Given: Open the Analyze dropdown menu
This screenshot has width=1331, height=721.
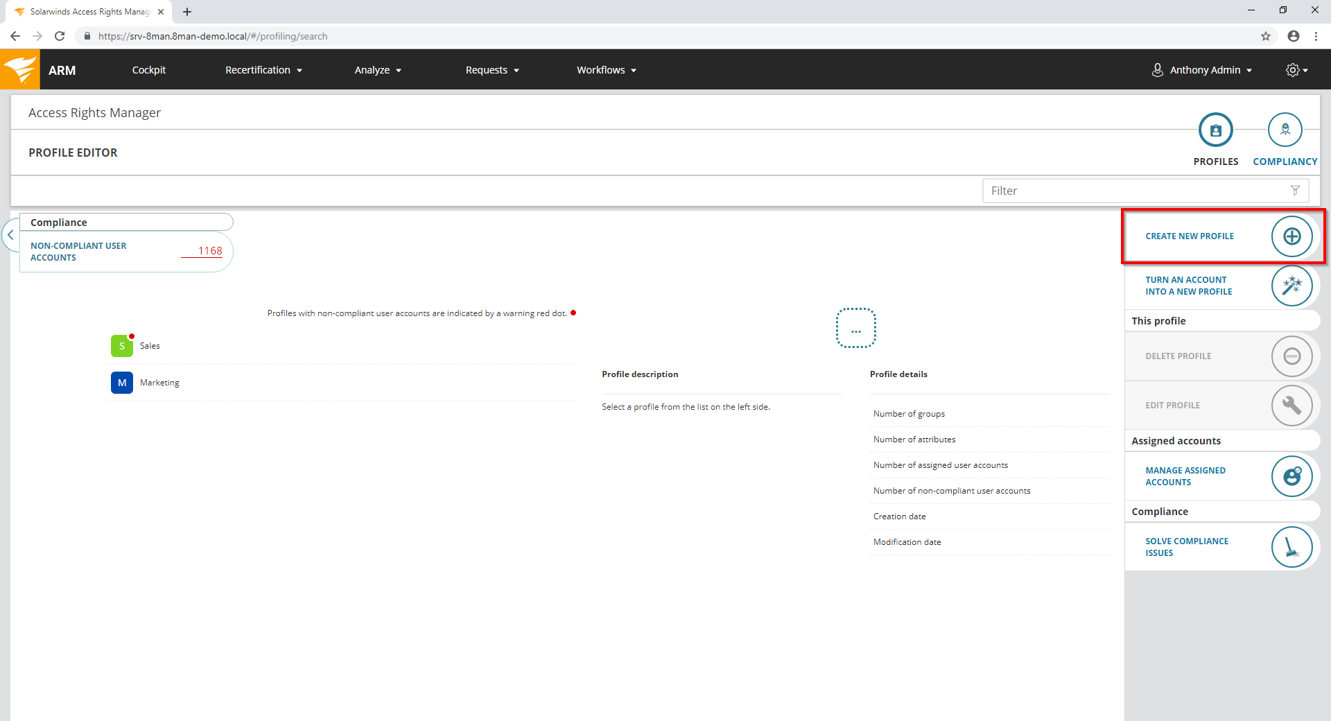Looking at the screenshot, I should [378, 70].
